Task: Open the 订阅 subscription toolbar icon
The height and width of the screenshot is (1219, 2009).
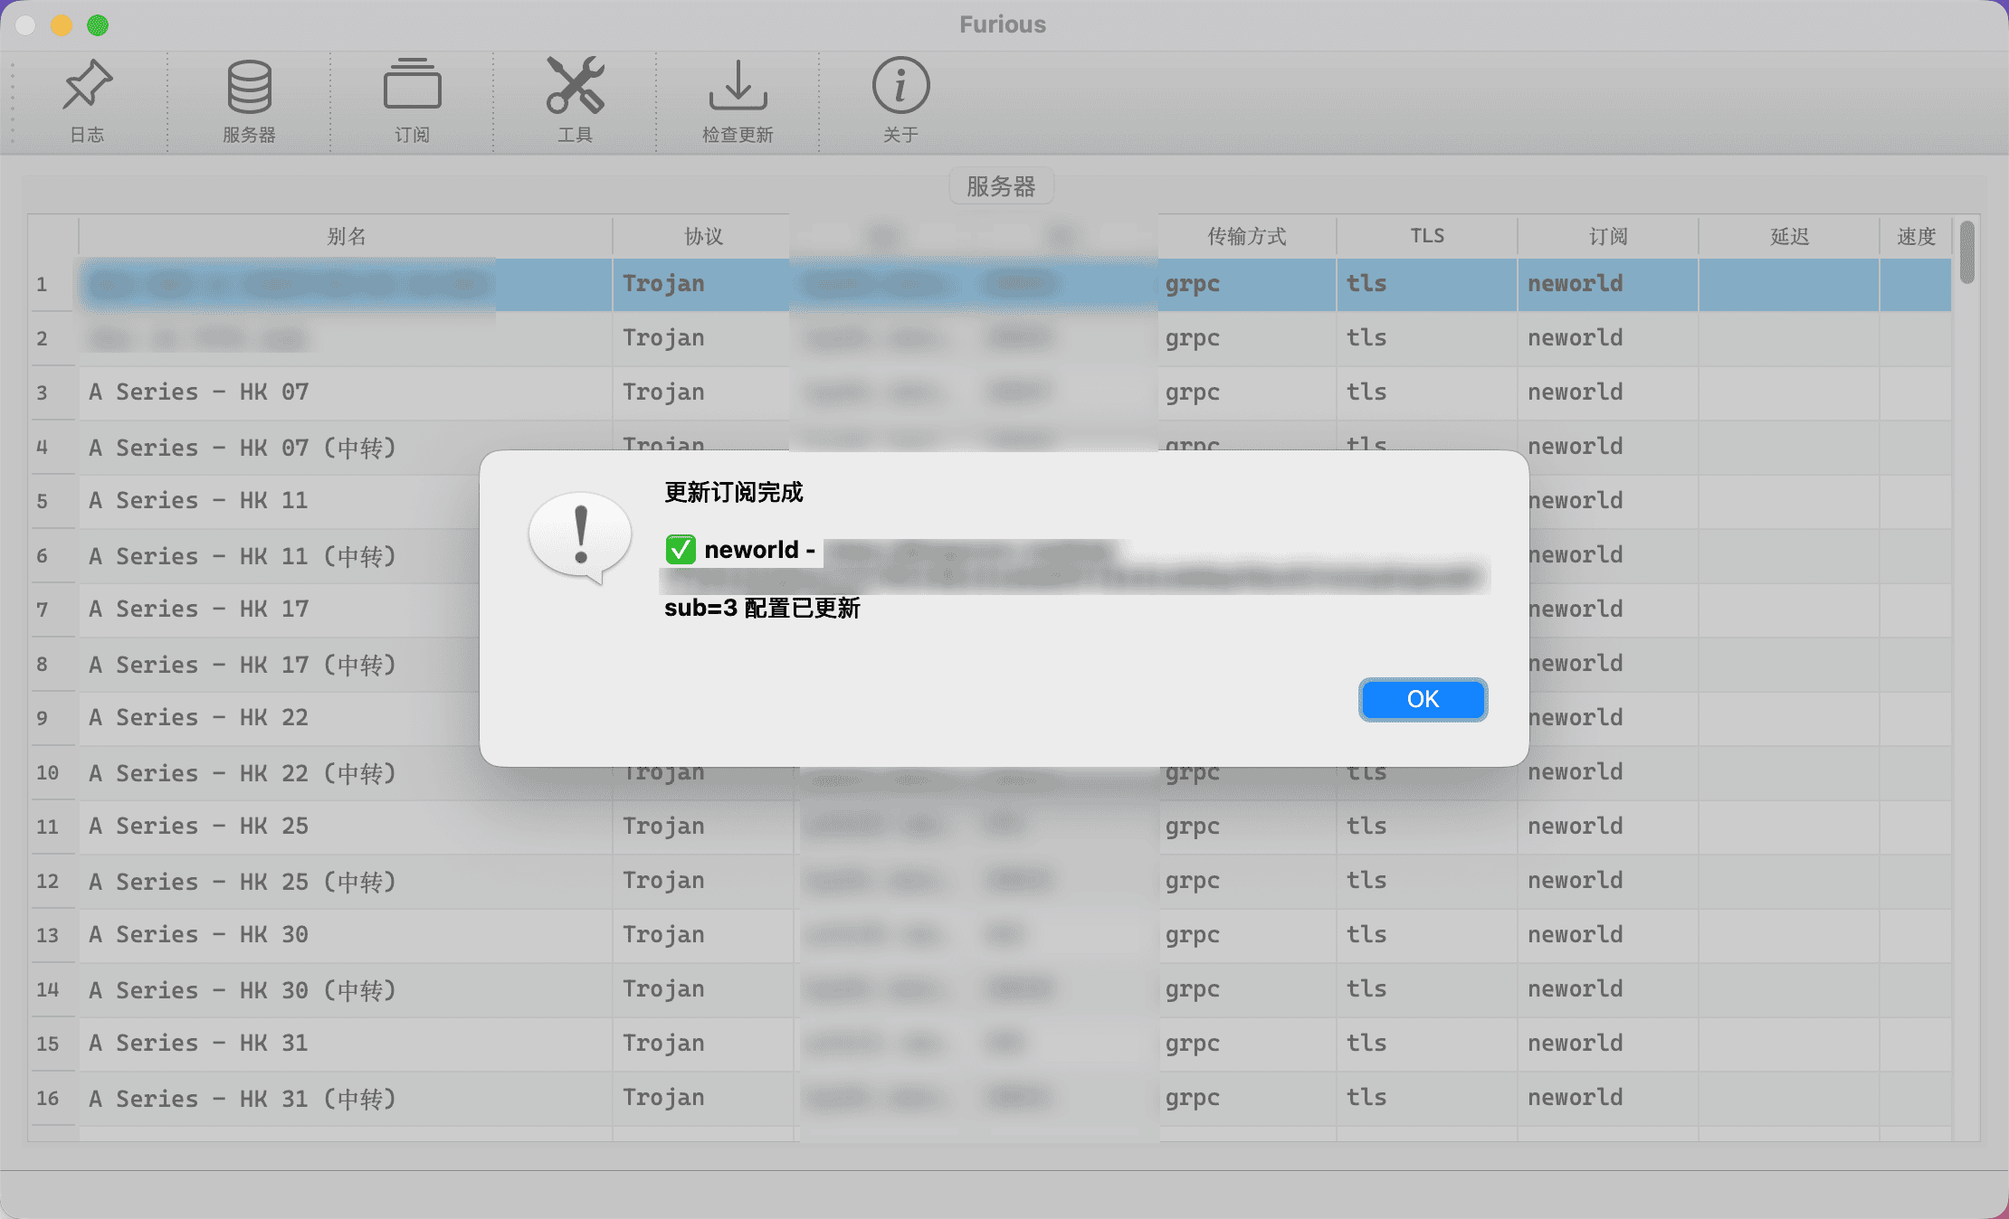Action: click(x=412, y=86)
